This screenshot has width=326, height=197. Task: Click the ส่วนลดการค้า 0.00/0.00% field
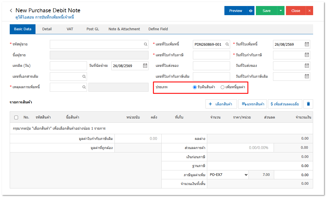[240, 148]
